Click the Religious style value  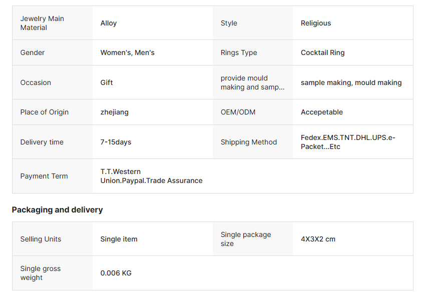(316, 23)
